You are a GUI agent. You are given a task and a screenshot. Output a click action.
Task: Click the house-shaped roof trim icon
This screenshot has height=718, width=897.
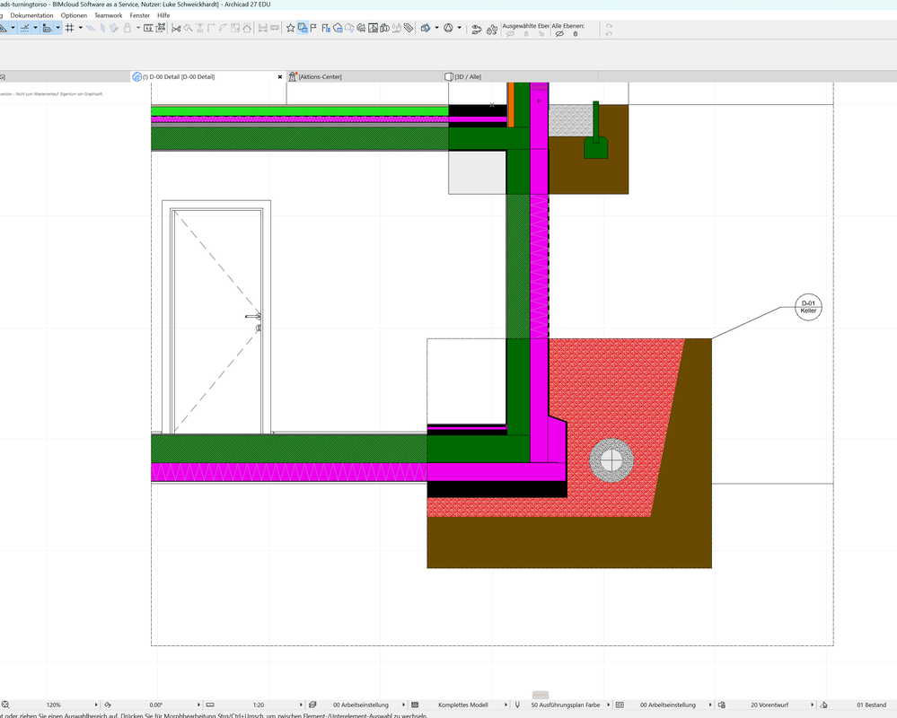pos(246,28)
